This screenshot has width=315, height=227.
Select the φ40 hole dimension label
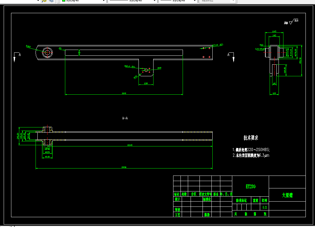pos(159,68)
